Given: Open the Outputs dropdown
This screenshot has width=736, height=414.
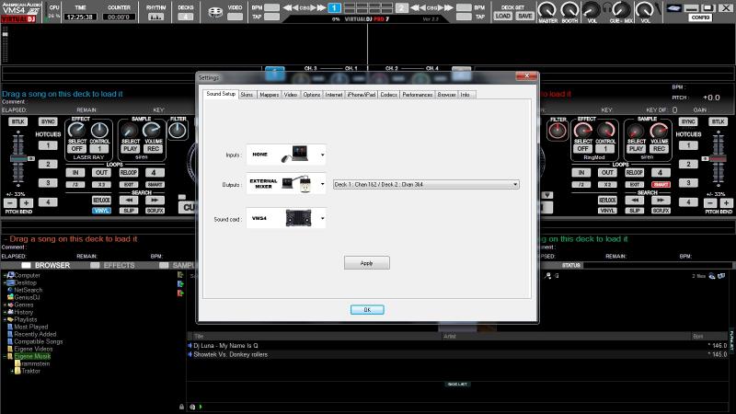Looking at the screenshot, I should point(286,184).
